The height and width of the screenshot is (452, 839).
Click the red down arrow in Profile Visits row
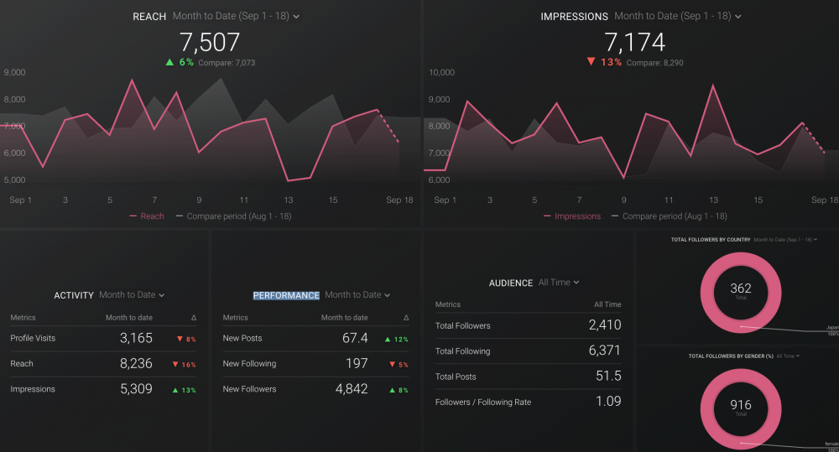pyautogui.click(x=180, y=339)
